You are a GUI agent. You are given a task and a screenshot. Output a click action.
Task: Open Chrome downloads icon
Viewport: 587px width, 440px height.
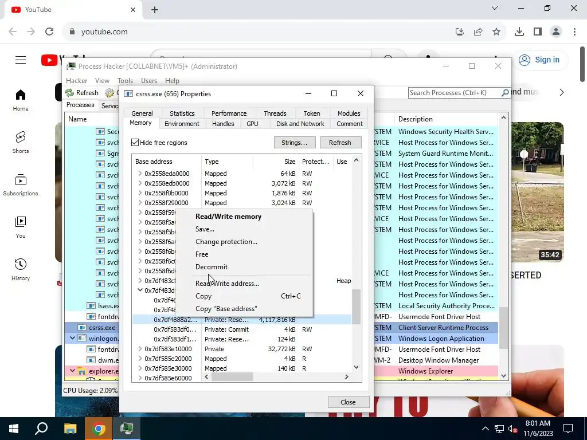[519, 32]
